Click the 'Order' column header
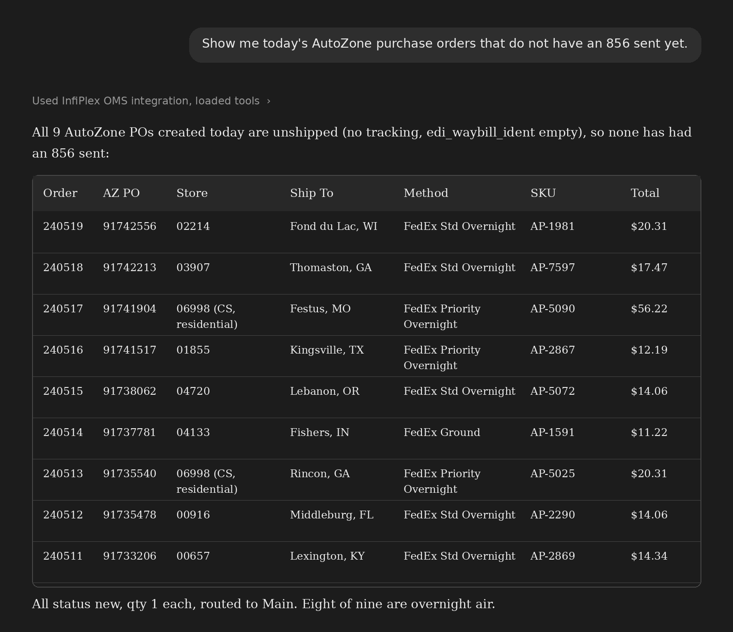Image resolution: width=733 pixels, height=632 pixels. click(x=60, y=193)
